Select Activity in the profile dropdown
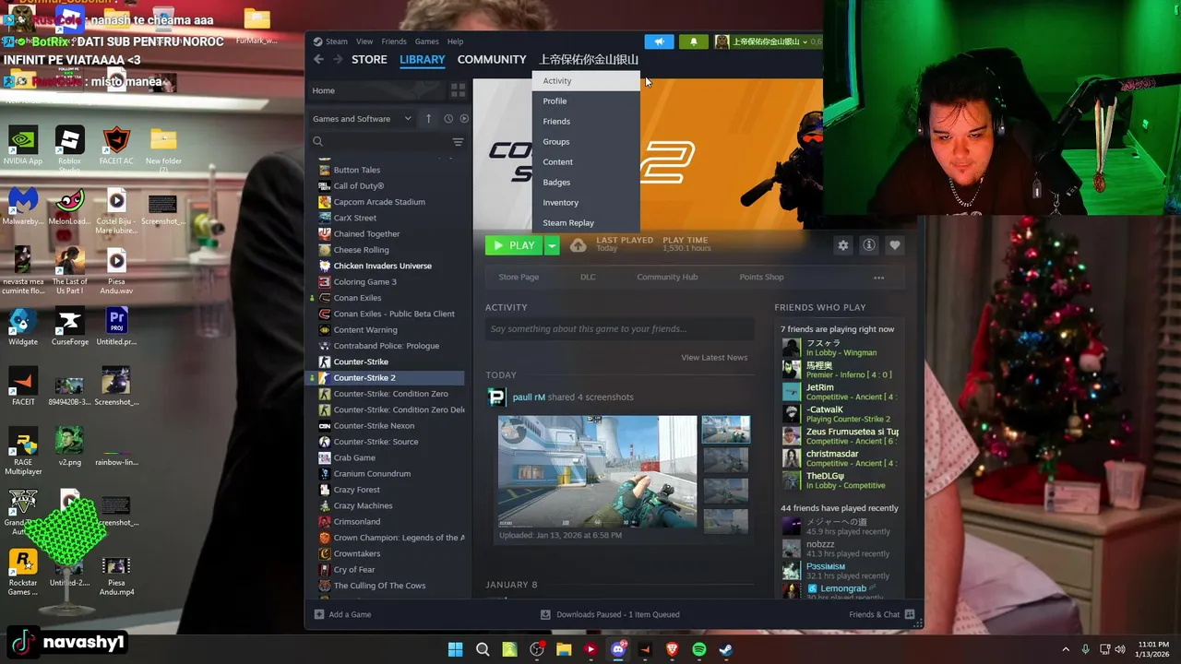The height and width of the screenshot is (664, 1181). [x=585, y=81]
